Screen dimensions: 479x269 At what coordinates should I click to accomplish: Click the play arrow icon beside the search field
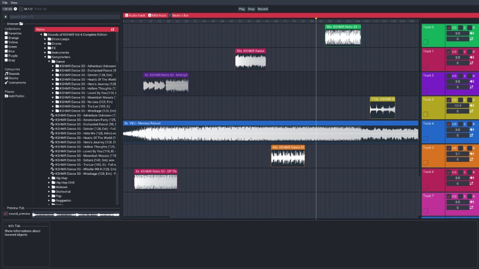5,17
